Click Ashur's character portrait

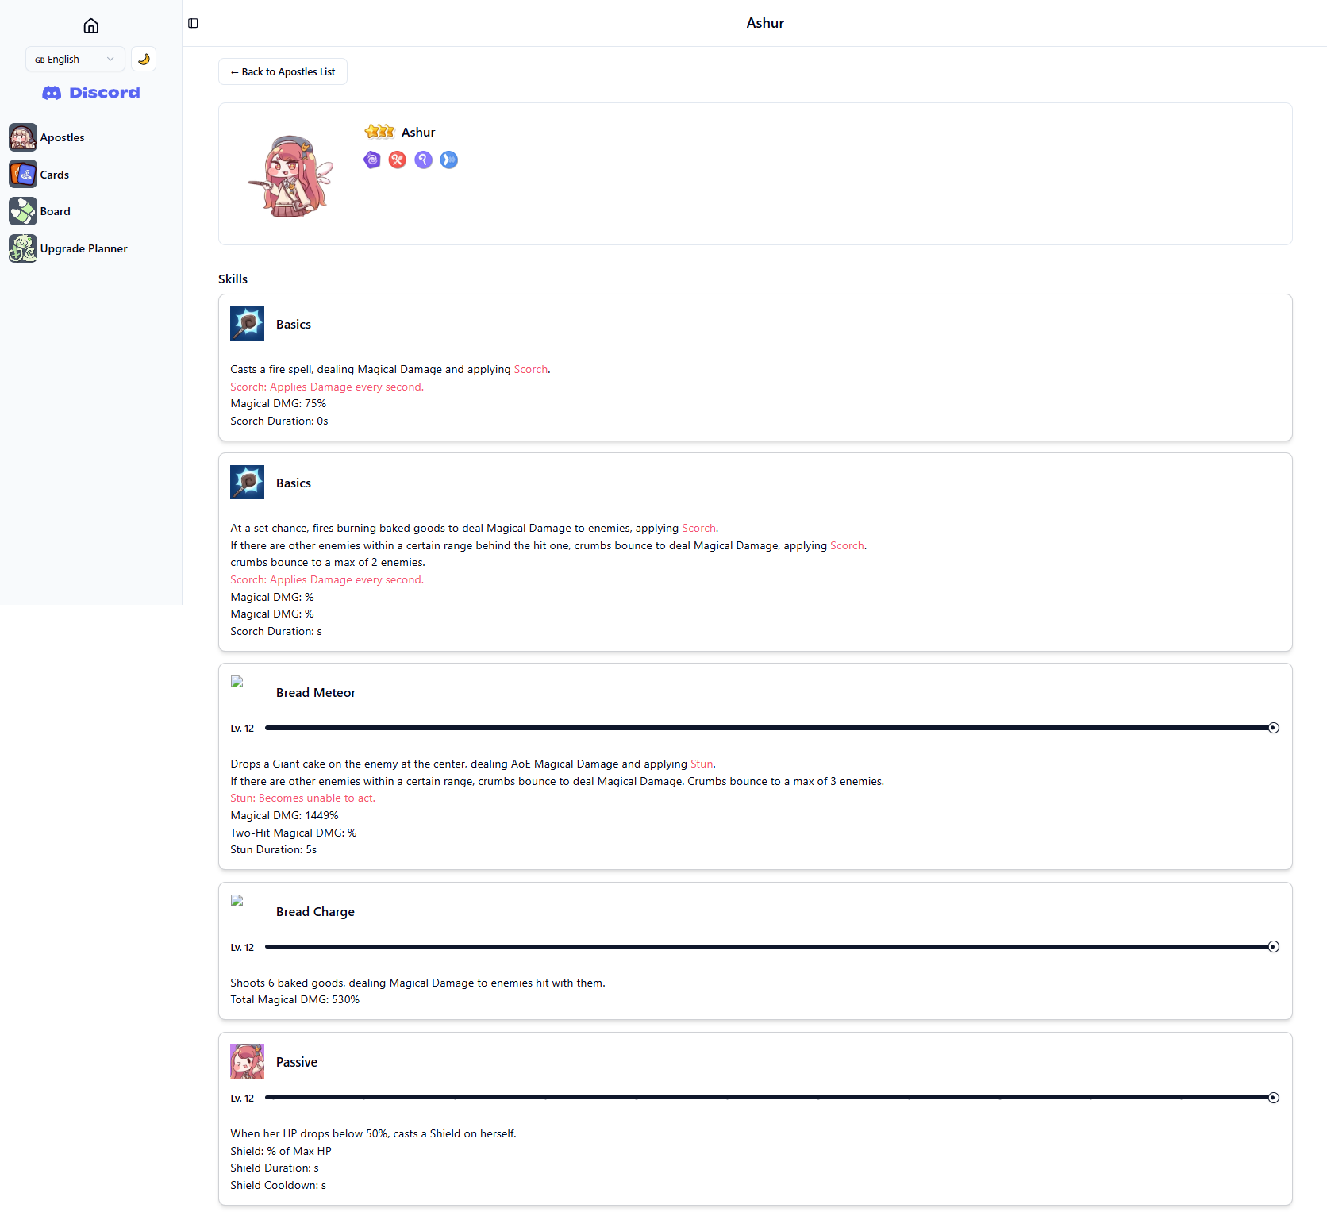pos(290,175)
